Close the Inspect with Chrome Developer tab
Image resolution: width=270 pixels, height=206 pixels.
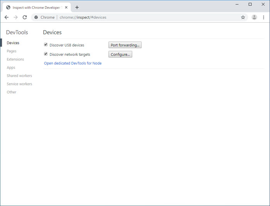(66, 8)
